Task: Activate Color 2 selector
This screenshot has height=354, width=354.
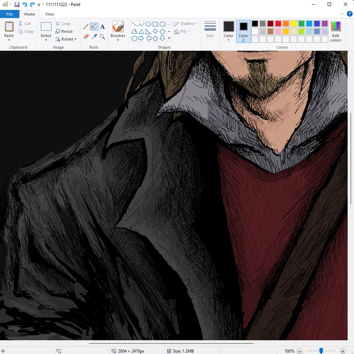Action: click(244, 31)
